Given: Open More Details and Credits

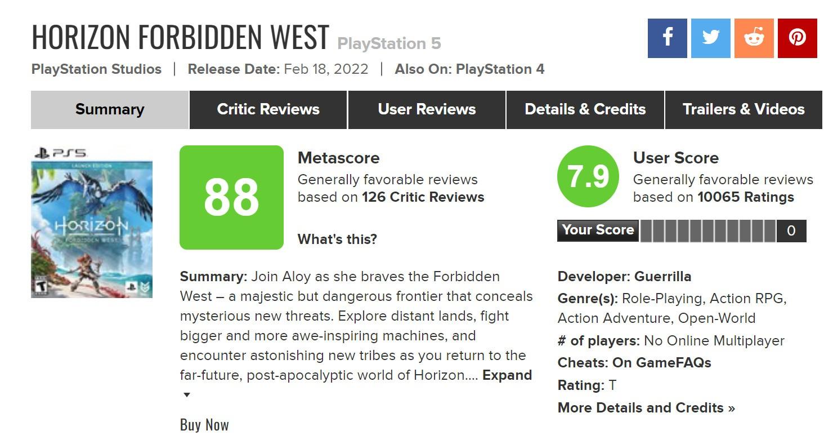Looking at the screenshot, I should (x=646, y=408).
